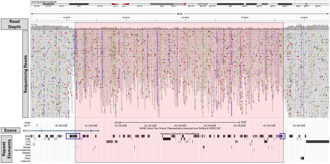Click the Satellite repeat track label
330x164 pixels.
[x=26, y=153]
